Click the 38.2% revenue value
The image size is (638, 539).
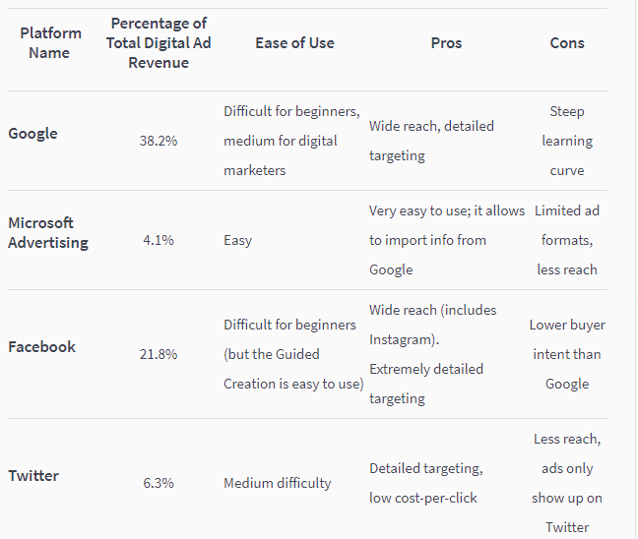pos(159,142)
